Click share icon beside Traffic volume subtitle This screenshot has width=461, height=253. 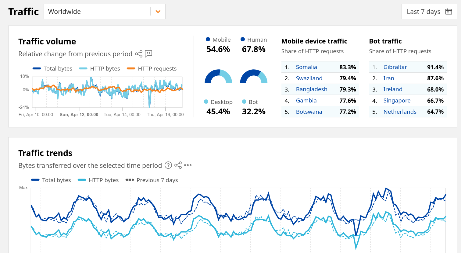tap(139, 54)
